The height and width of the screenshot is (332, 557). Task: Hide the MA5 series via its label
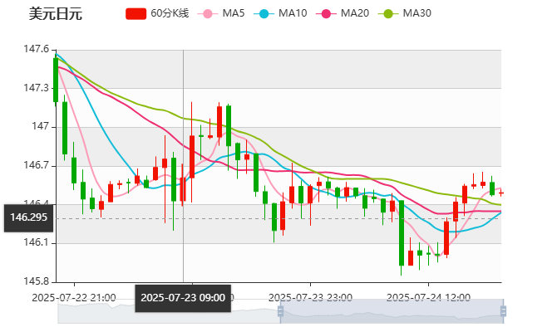pyautogui.click(x=234, y=13)
